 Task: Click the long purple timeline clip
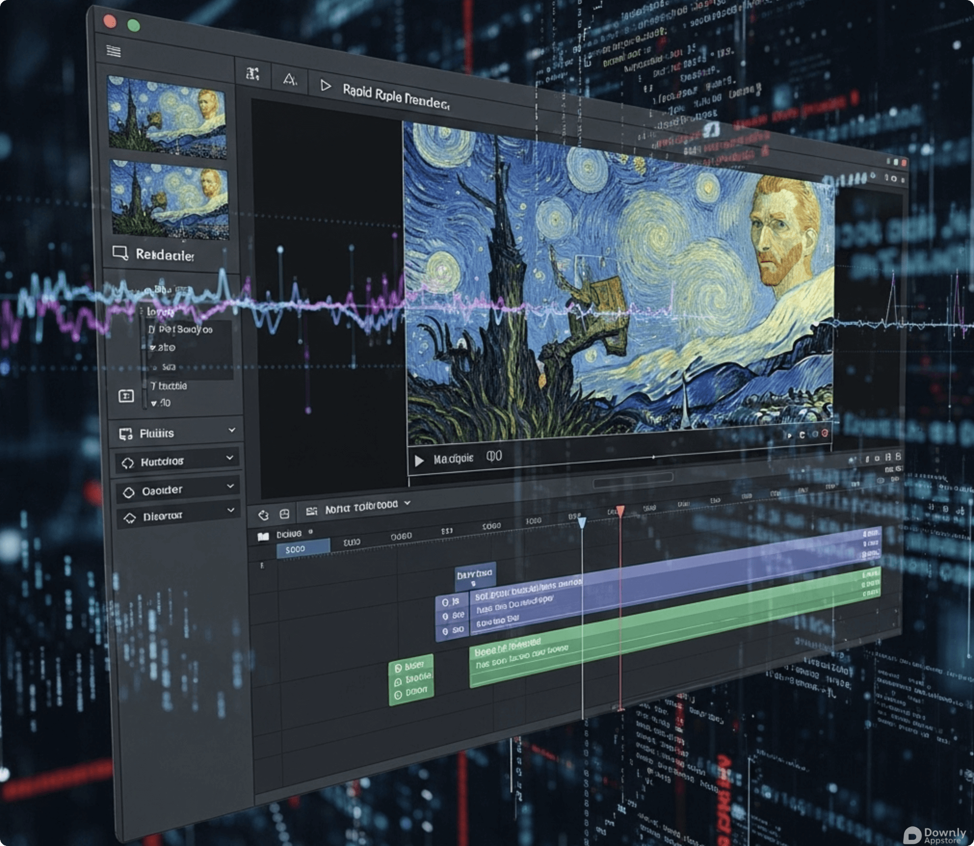coord(674,581)
